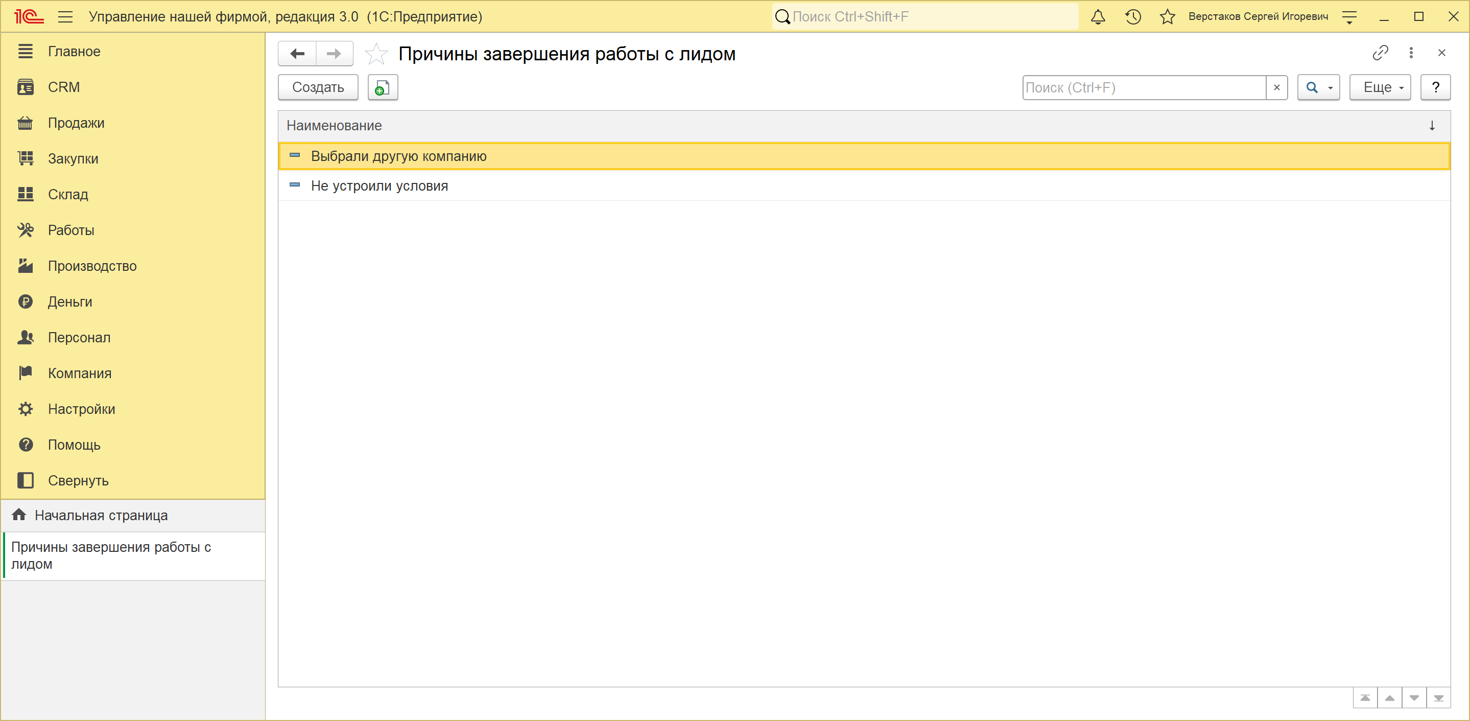1470x721 pixels.
Task: Click username Верстаков Сергей Игоревич
Action: [1258, 16]
